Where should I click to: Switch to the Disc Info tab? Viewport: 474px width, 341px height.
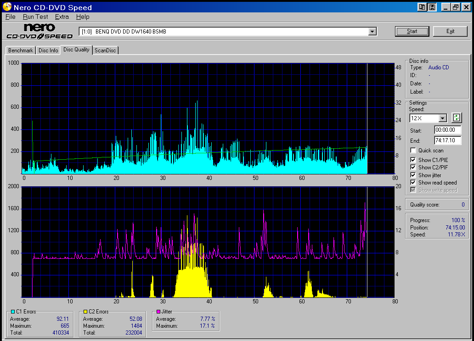[48, 50]
